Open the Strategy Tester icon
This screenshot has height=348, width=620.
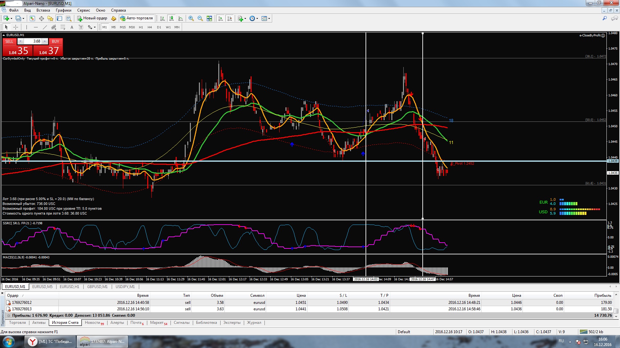[x=68, y=18]
